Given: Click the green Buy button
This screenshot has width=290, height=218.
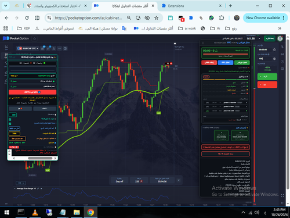Looking at the screenshot, I should pos(267,77).
